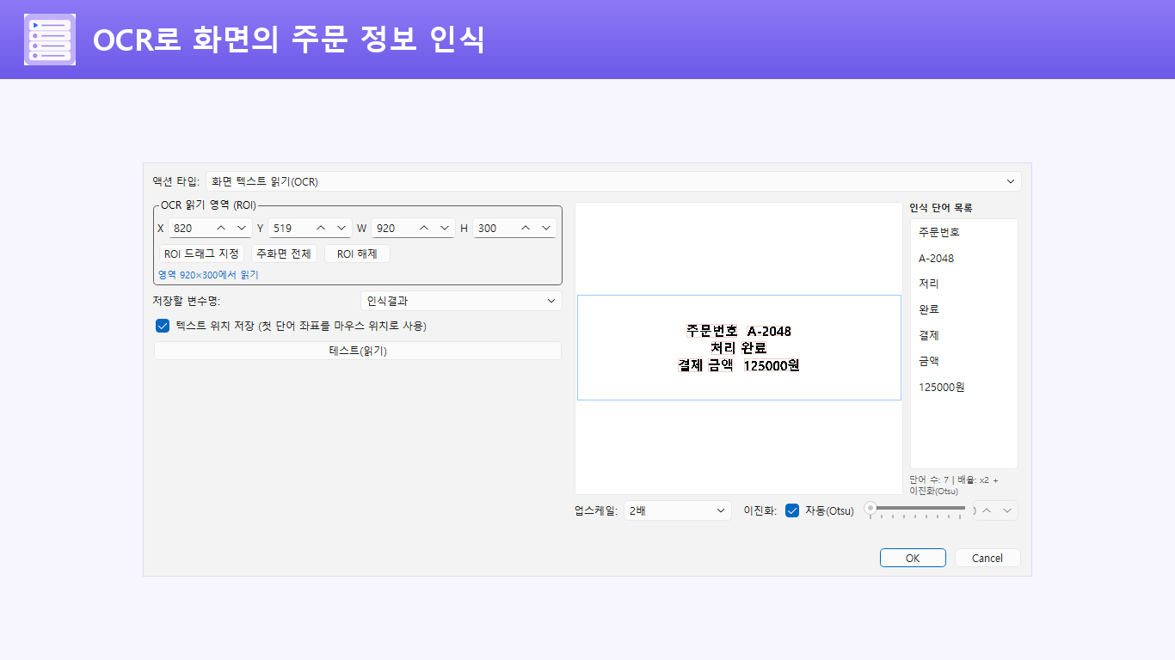The height and width of the screenshot is (660, 1175).
Task: Toggle the 자동(Otsu) binarization checkbox
Action: pos(792,510)
